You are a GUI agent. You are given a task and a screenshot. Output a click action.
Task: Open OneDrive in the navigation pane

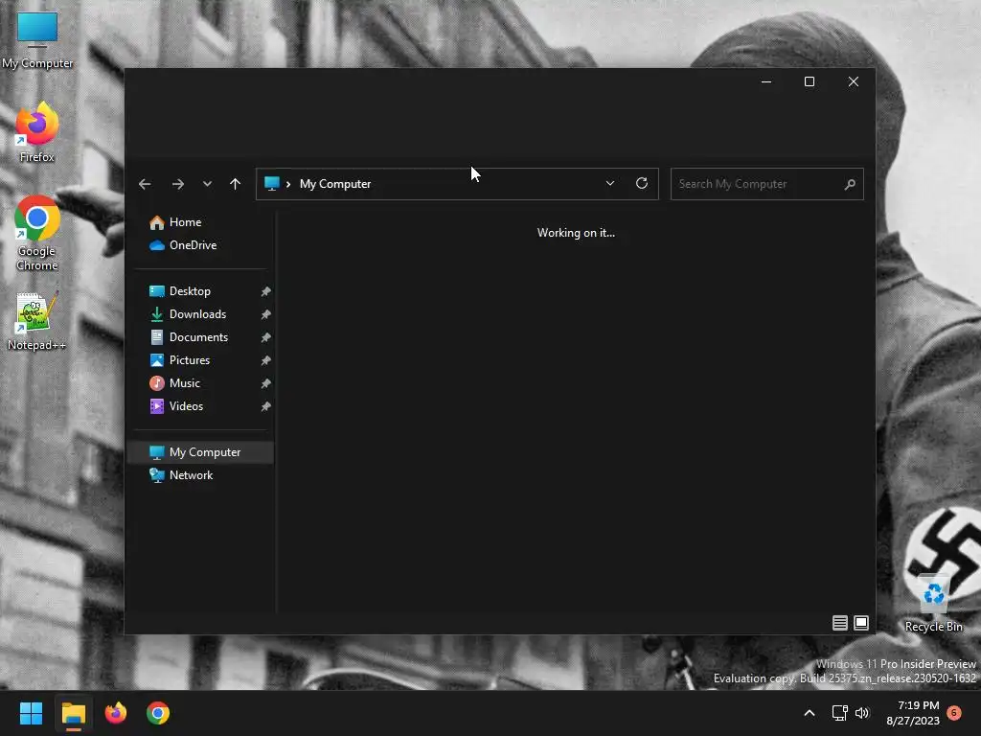point(183,245)
